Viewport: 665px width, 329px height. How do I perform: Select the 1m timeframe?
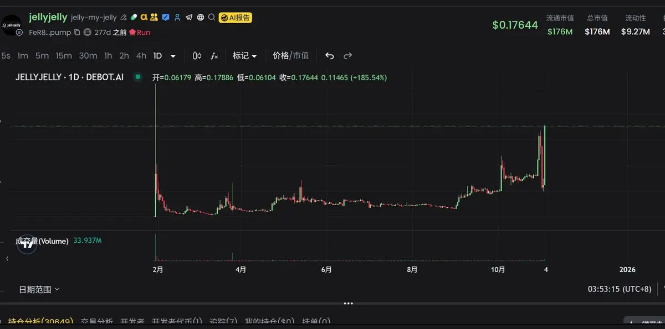(23, 56)
